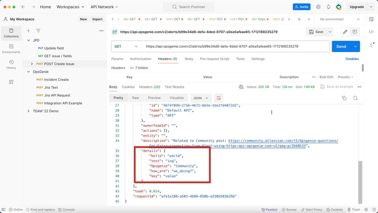Toggle the sidebar layout icon in status bar
Viewport: 378px width, 213px height.
click(x=3, y=210)
